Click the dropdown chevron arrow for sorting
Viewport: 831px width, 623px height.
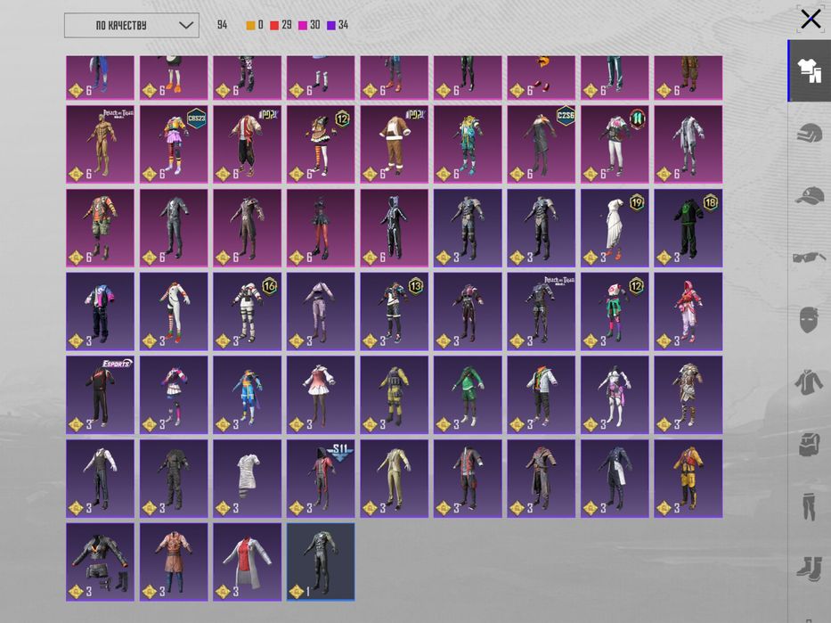185,26
